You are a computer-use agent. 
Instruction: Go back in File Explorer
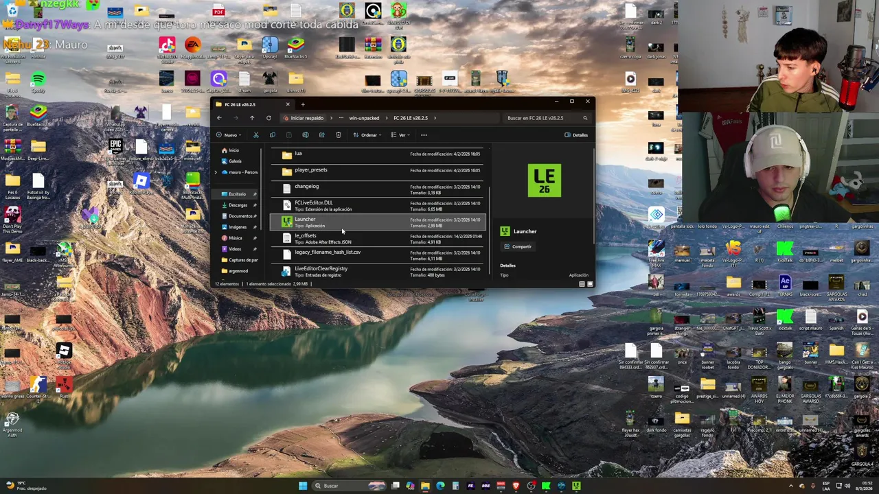[219, 118]
